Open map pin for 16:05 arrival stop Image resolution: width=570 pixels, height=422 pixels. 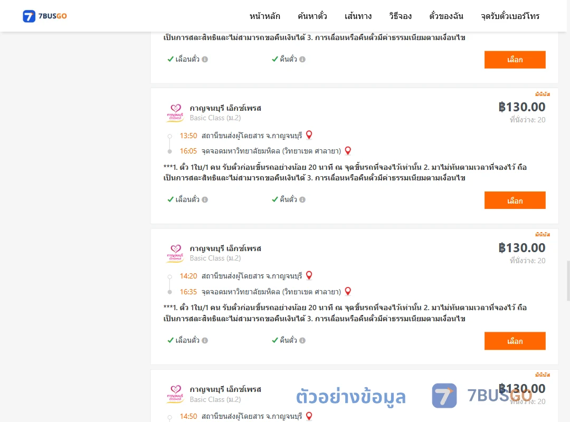[348, 150]
